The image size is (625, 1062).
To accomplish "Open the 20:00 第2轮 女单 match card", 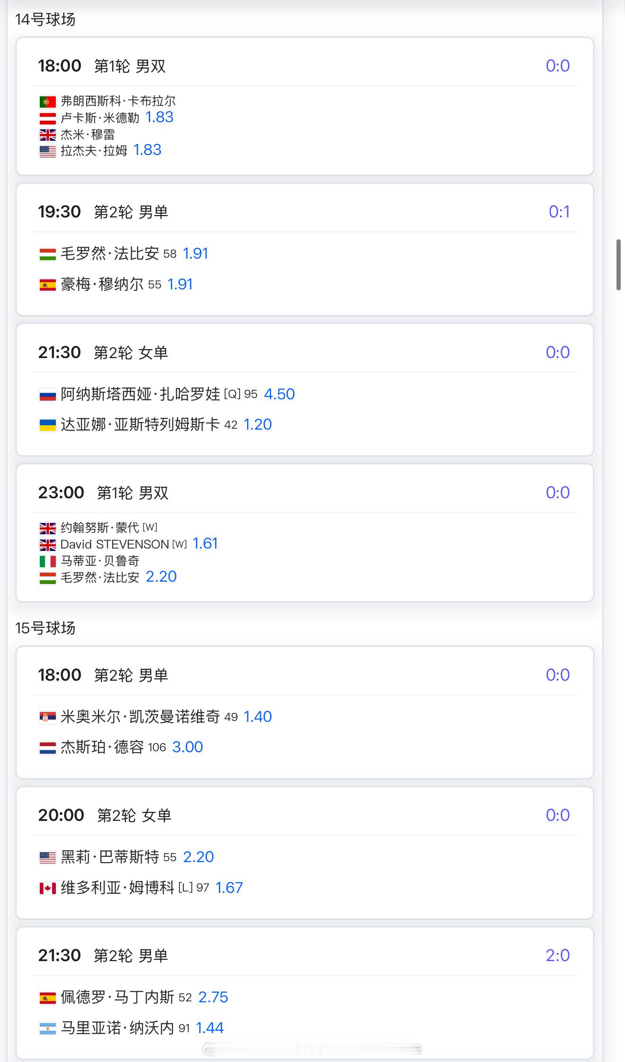I will pyautogui.click(x=305, y=853).
